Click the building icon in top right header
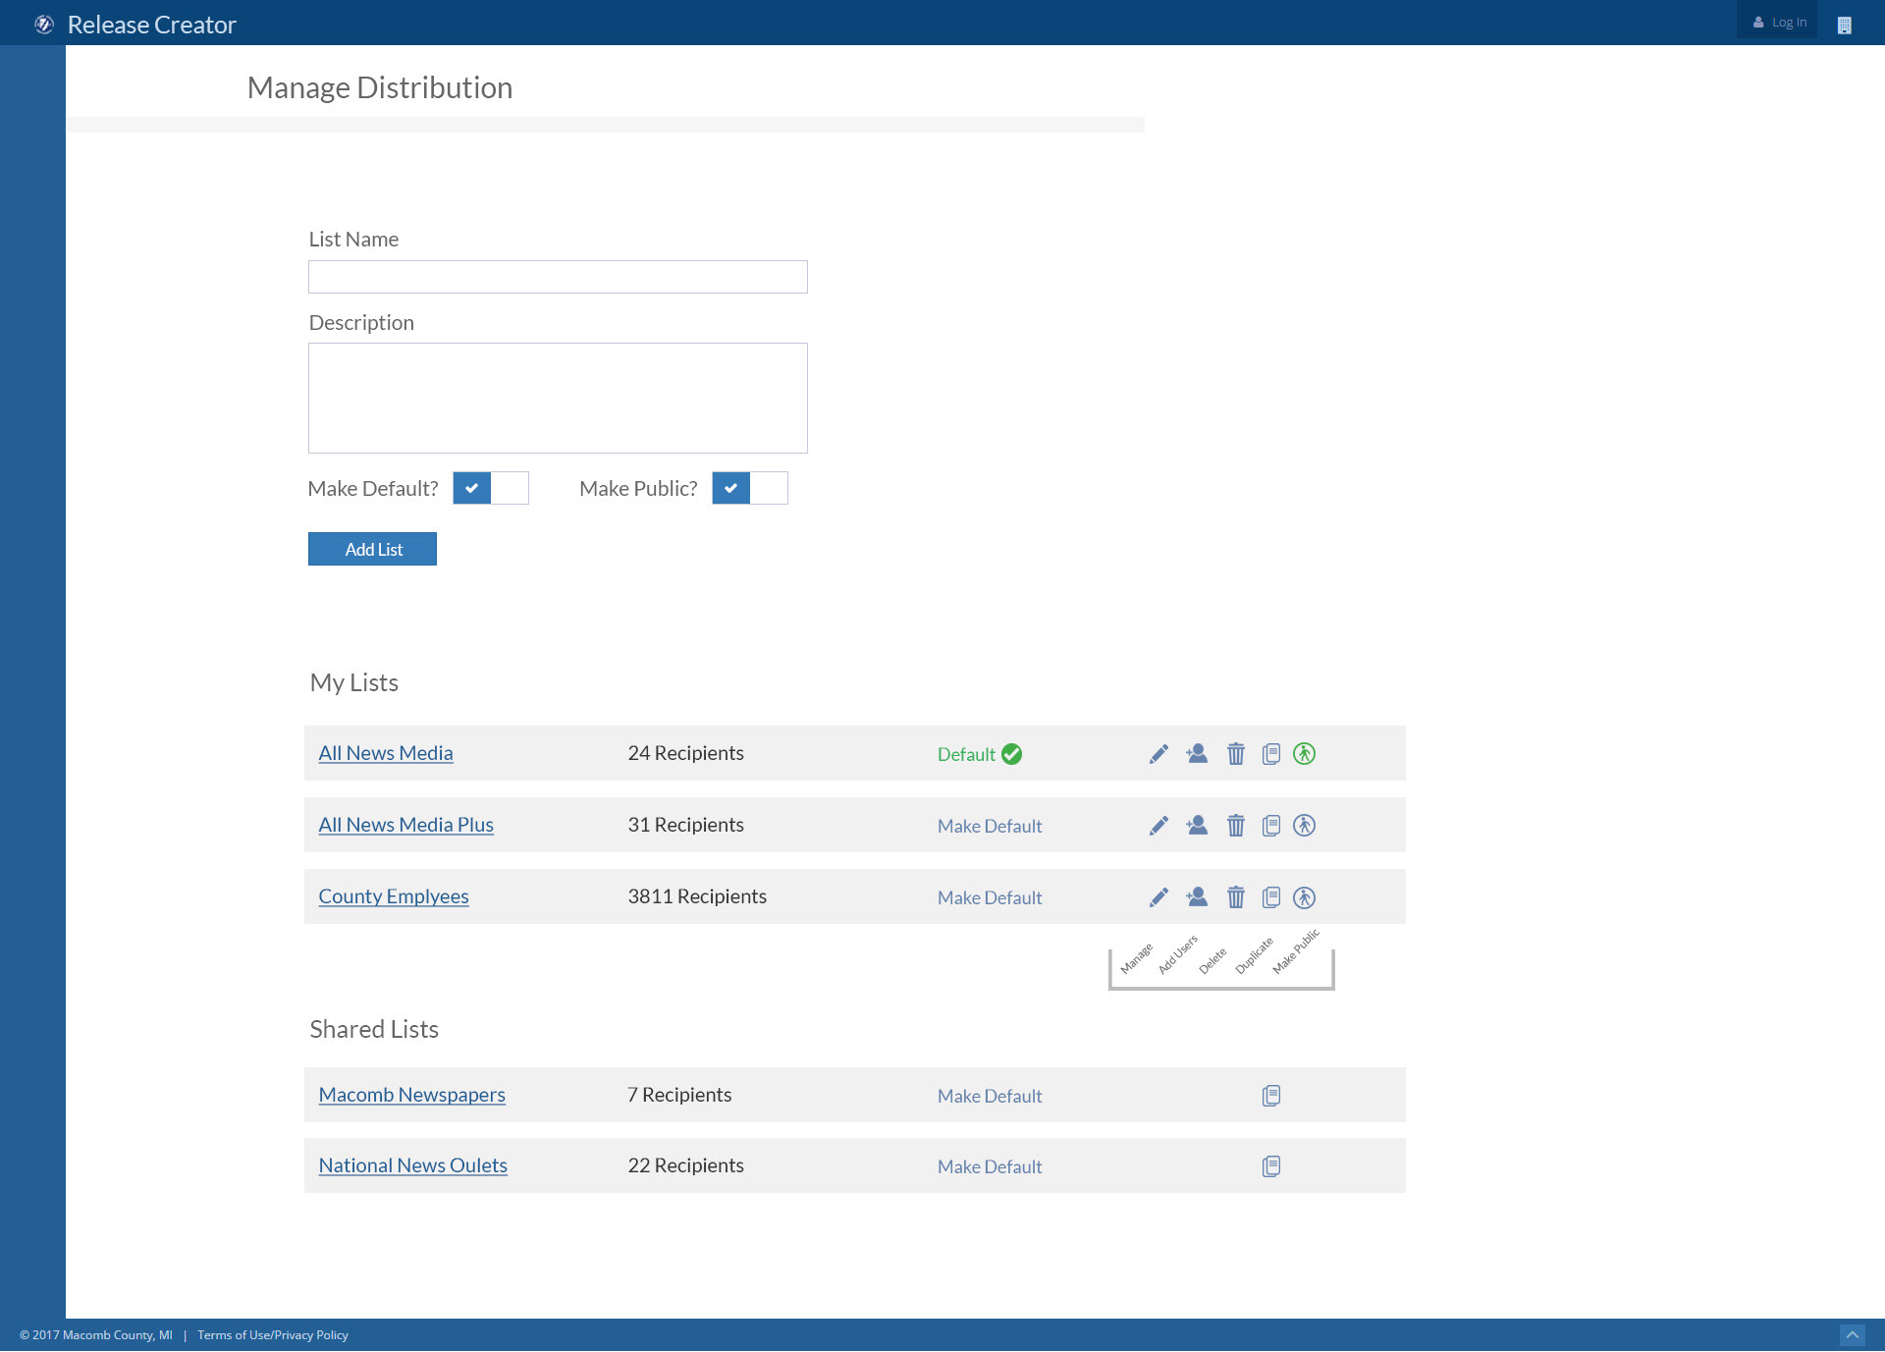 (x=1845, y=25)
